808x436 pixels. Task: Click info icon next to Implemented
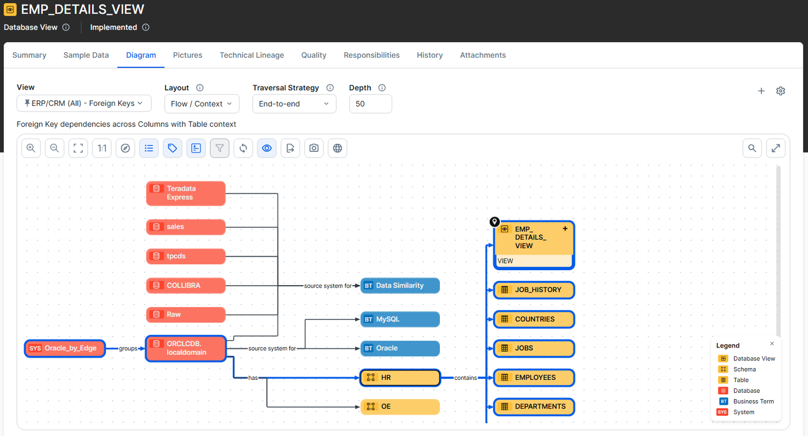tap(146, 27)
